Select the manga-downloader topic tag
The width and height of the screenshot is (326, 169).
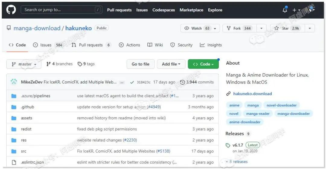(294, 114)
